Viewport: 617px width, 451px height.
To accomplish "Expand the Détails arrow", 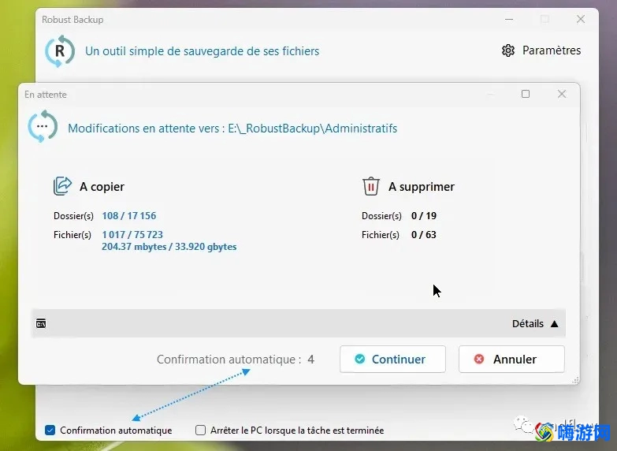I will pos(555,324).
